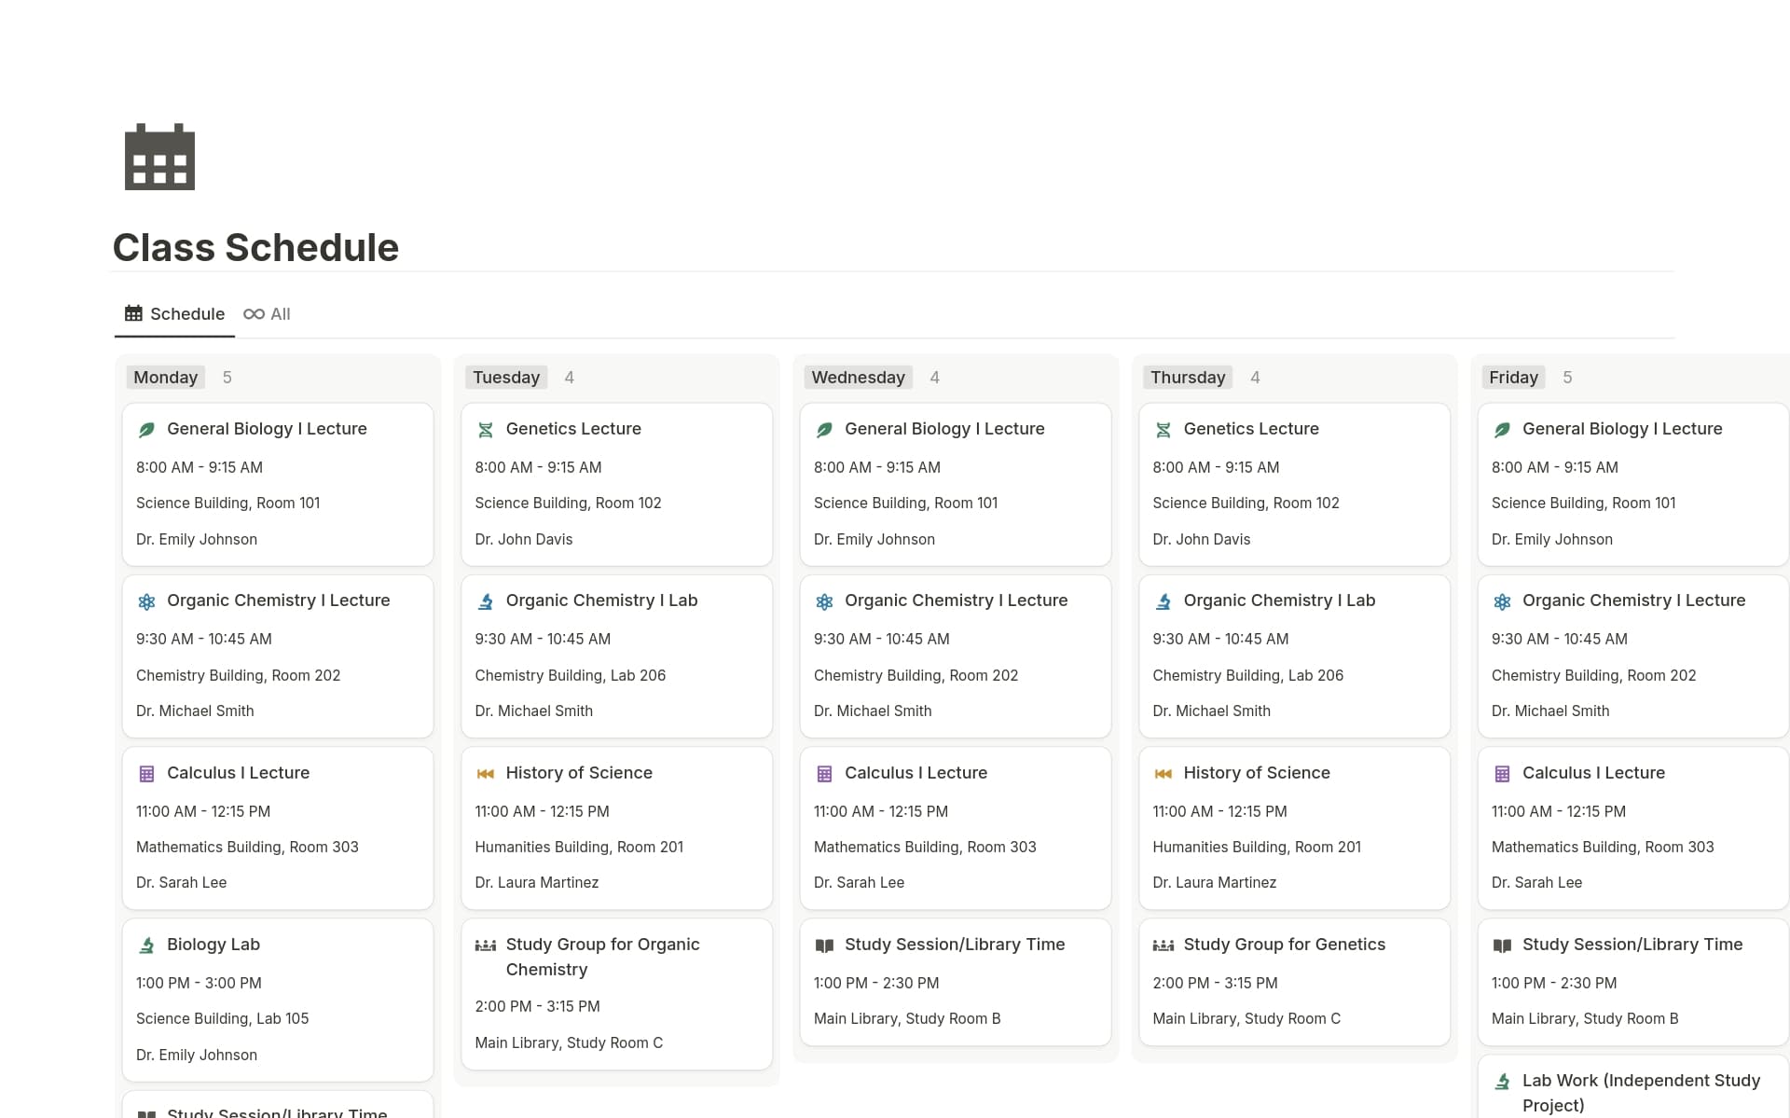Click the count badge next to Friday

coord(1568,377)
